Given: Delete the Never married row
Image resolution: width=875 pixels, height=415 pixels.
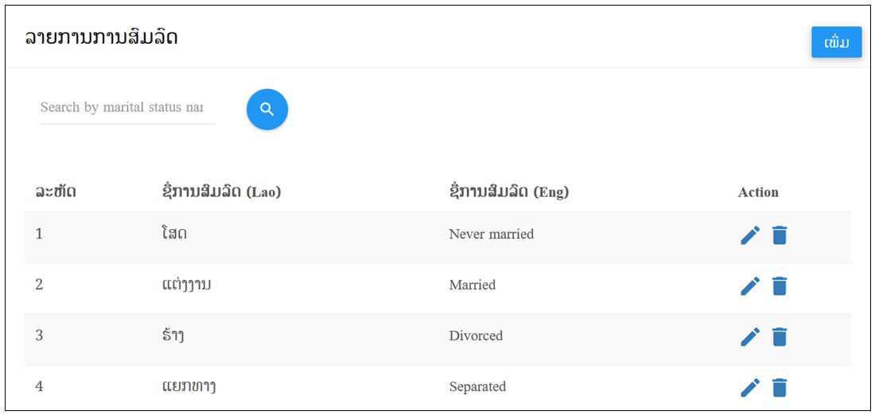Looking at the screenshot, I should click(x=780, y=235).
